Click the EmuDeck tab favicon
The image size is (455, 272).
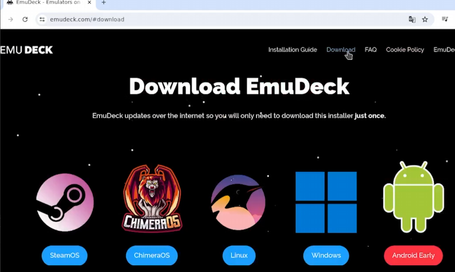click(10, 2)
